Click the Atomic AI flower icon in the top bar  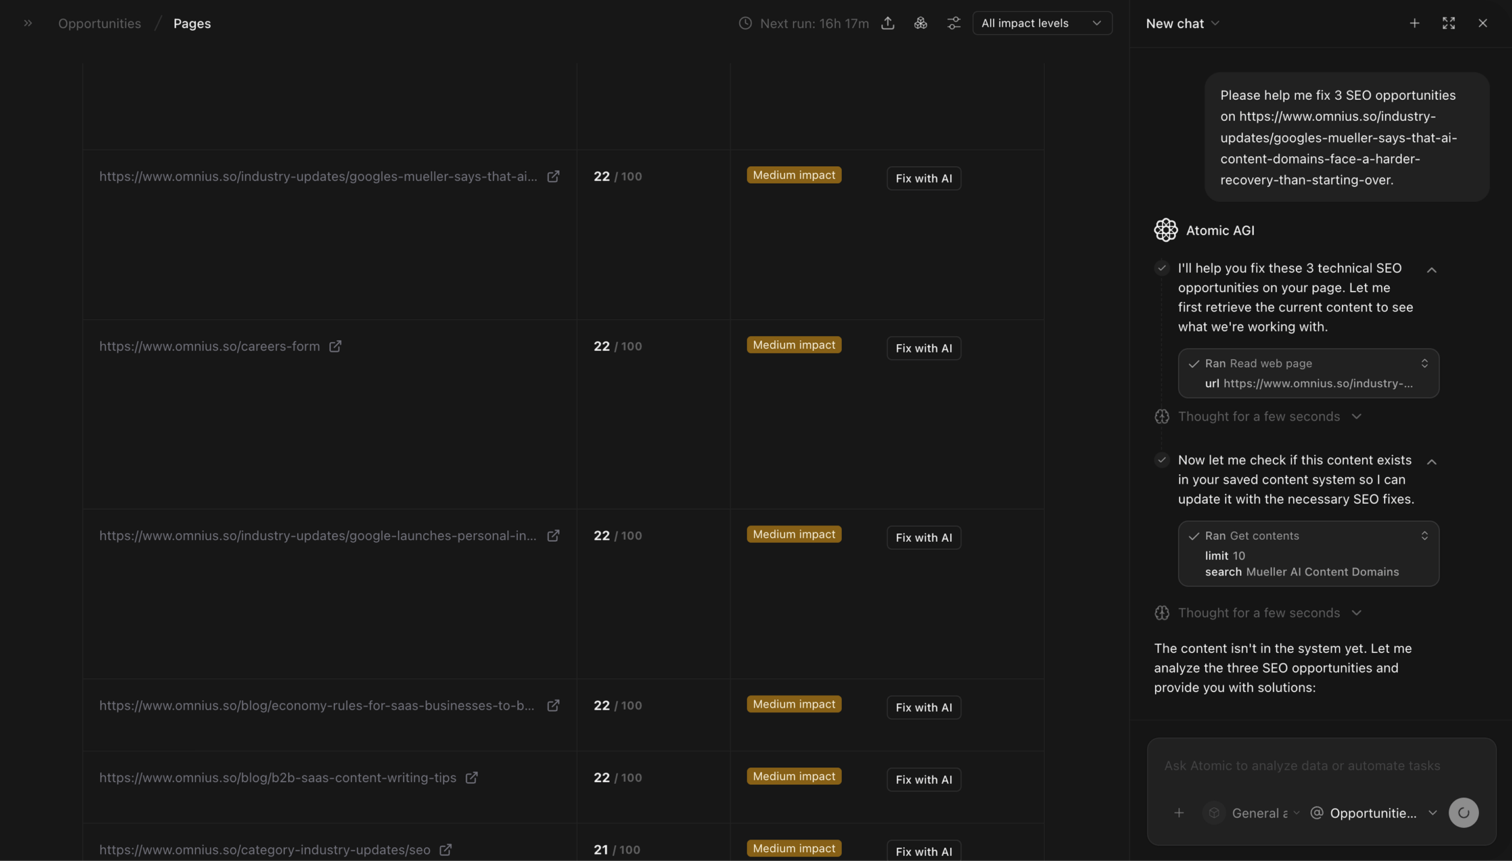pos(921,23)
